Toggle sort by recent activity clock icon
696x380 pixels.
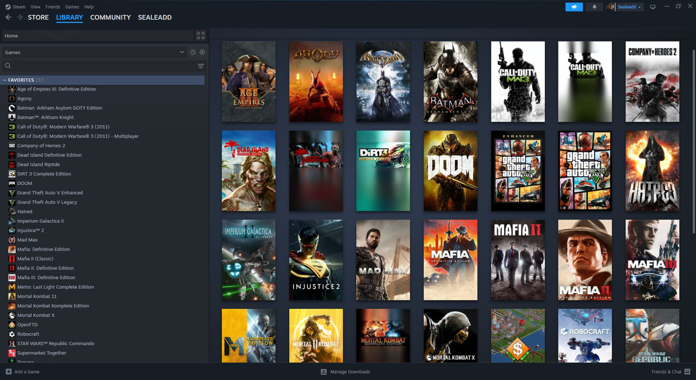tap(193, 52)
